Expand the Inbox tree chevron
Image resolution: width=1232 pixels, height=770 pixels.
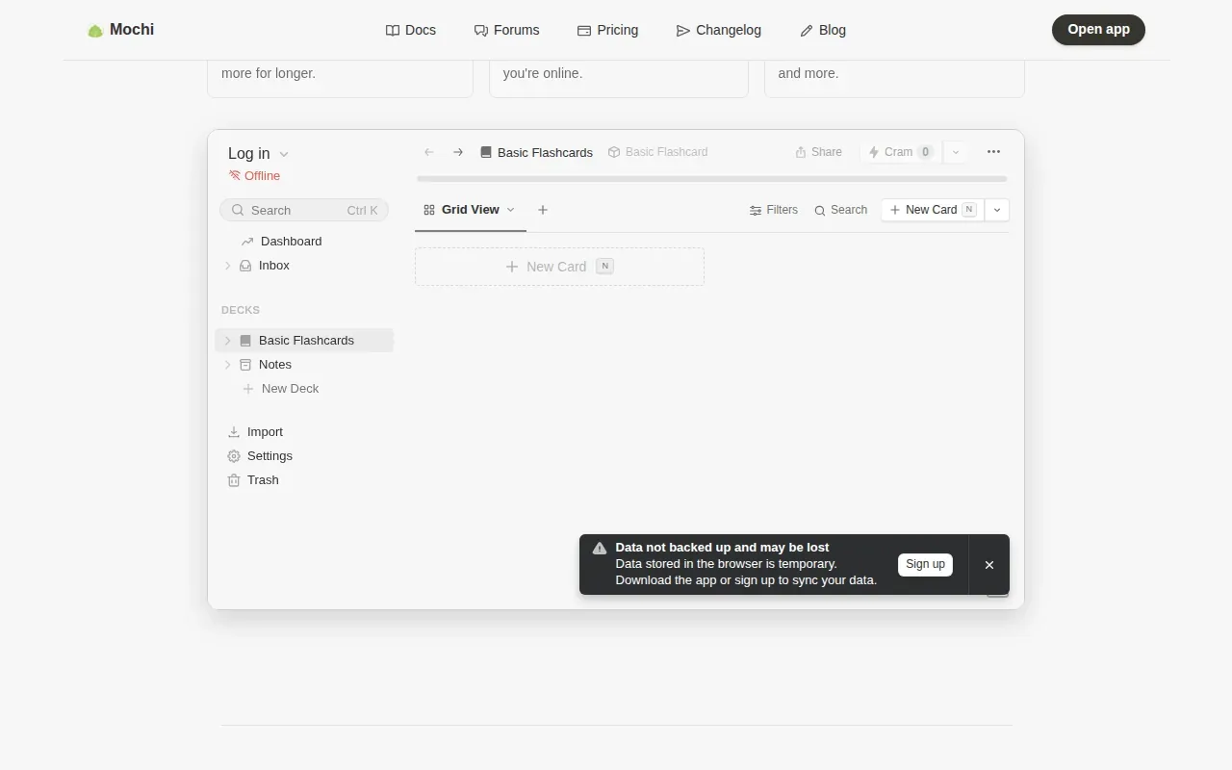click(x=228, y=266)
